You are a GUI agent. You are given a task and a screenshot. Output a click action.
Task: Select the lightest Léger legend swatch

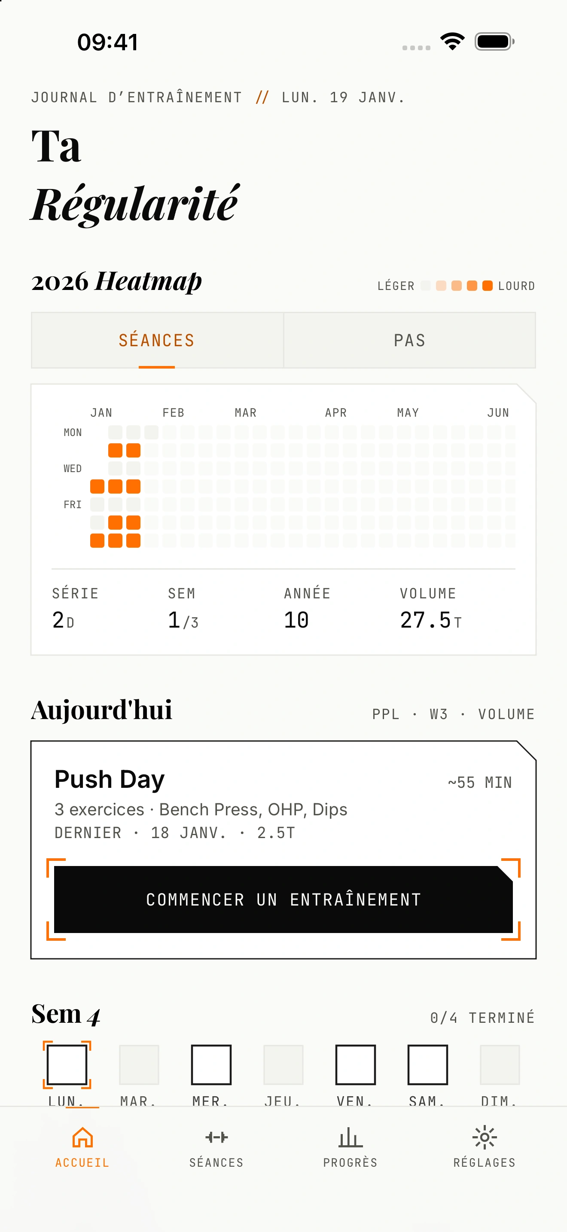(426, 286)
